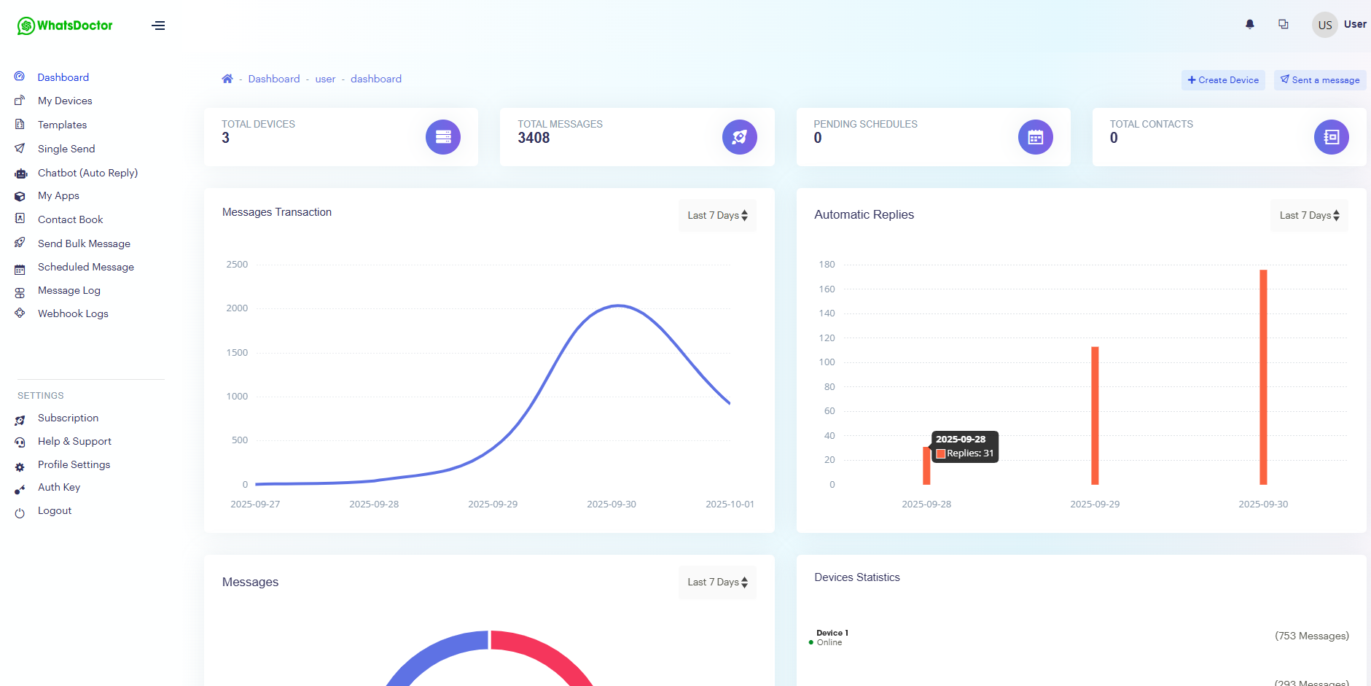Open the US user avatar menu
This screenshot has width=1371, height=686.
1324,25
